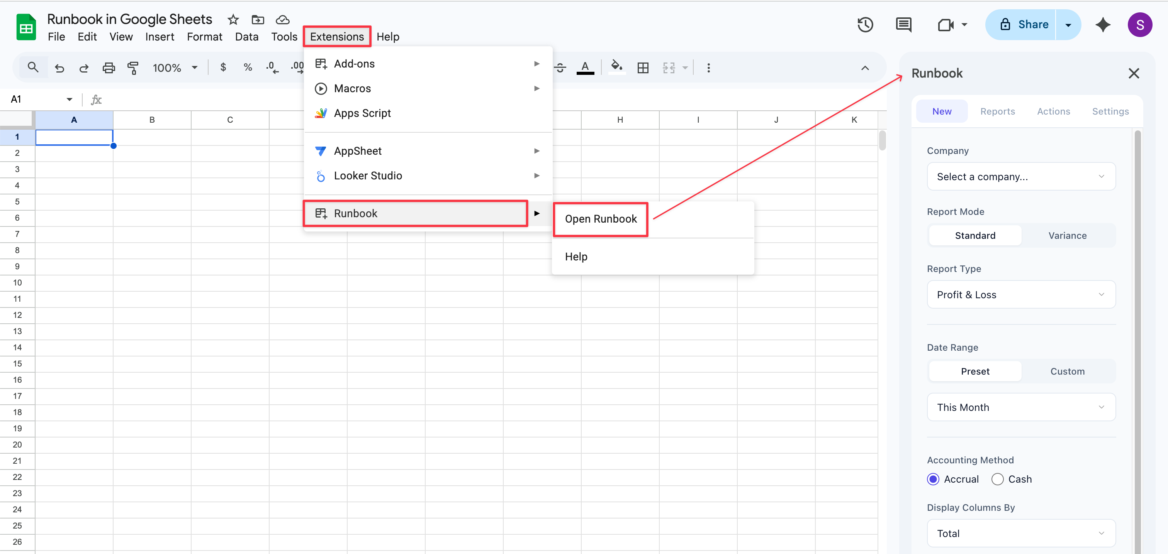Viewport: 1168px width, 554px height.
Task: Open the Total display columns dropdown
Action: click(1021, 533)
